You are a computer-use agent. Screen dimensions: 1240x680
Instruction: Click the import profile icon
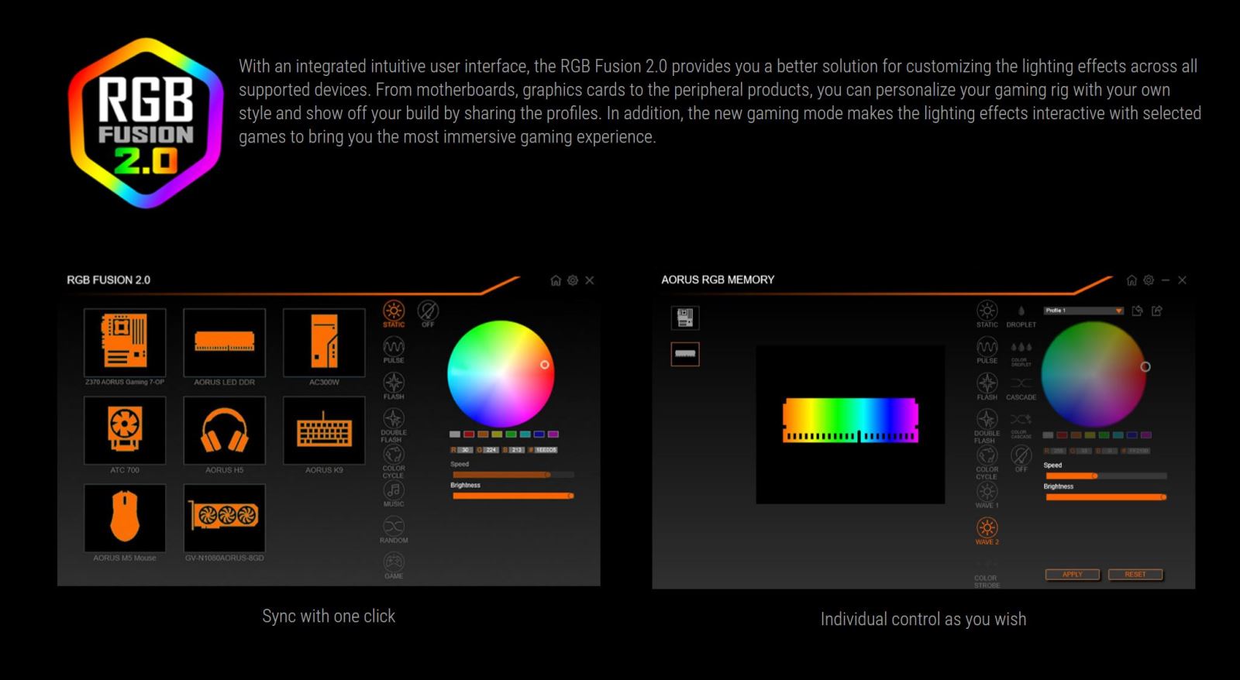pyautogui.click(x=1138, y=311)
